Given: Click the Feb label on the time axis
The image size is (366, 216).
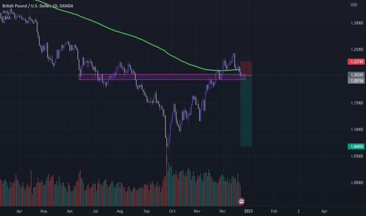Looking at the screenshot, I should [274, 211].
